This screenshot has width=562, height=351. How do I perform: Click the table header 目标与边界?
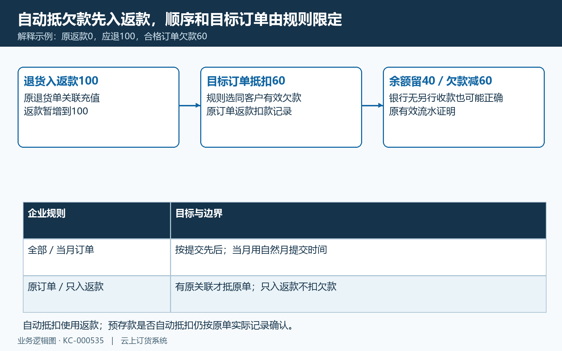pos(358,220)
